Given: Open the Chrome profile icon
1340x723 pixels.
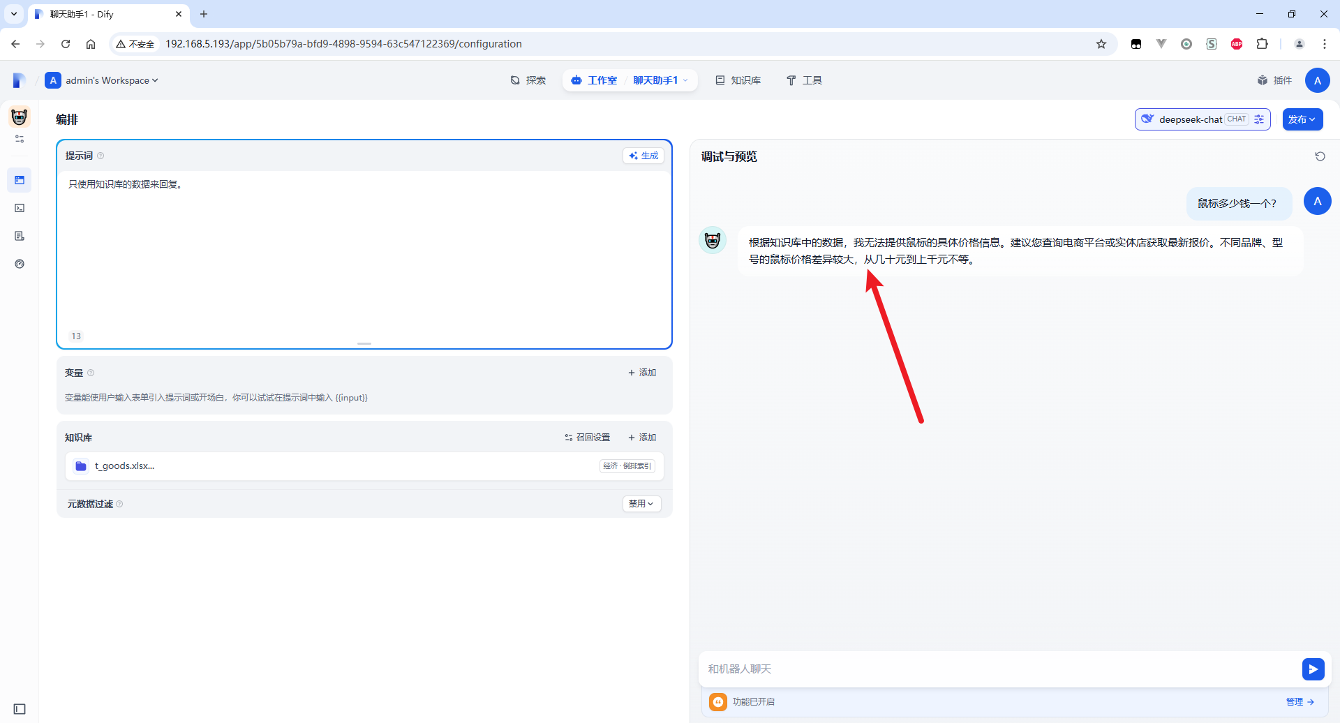Looking at the screenshot, I should pos(1299,44).
